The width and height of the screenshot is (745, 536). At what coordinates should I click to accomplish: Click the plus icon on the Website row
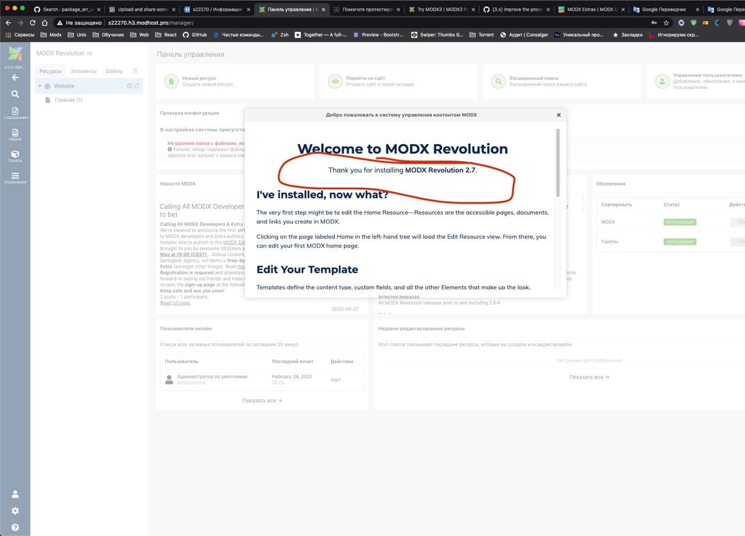(129, 86)
